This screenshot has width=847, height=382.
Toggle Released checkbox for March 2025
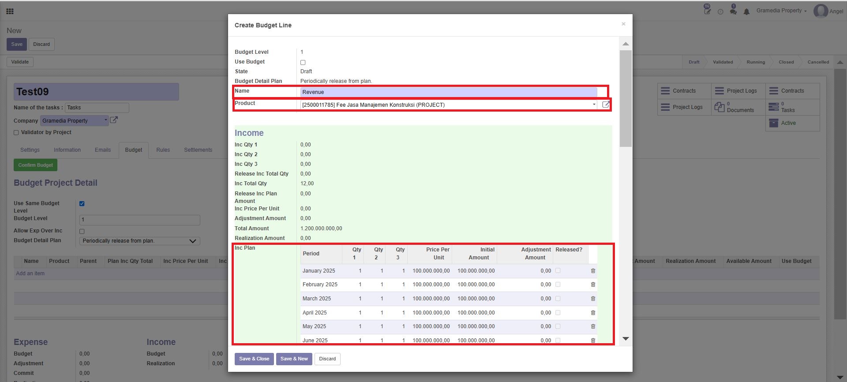coord(558,299)
